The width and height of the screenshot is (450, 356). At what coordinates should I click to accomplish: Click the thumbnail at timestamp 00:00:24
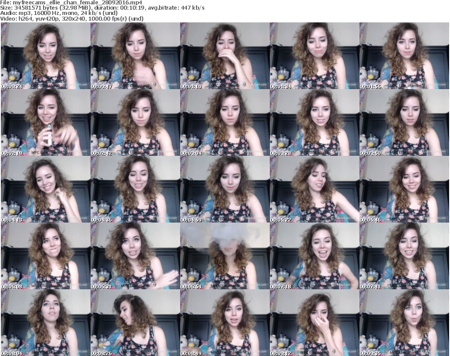(x=46, y=56)
